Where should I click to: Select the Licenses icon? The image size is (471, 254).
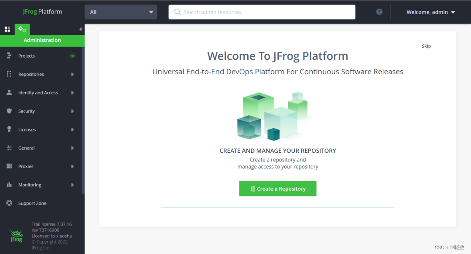click(10, 129)
